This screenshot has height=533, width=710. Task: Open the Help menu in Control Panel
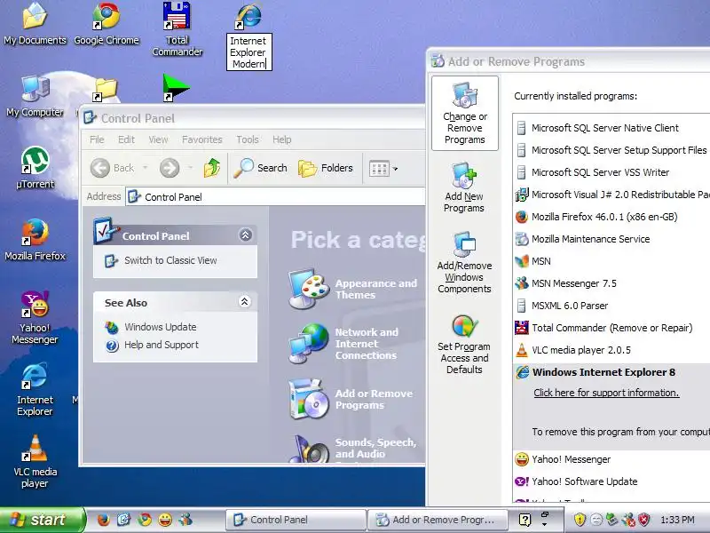tap(281, 139)
